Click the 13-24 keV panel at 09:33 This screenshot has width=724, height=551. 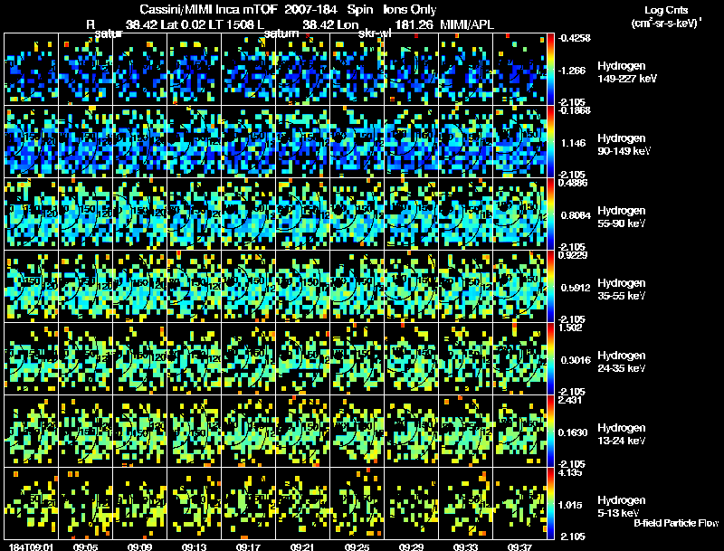465,432
